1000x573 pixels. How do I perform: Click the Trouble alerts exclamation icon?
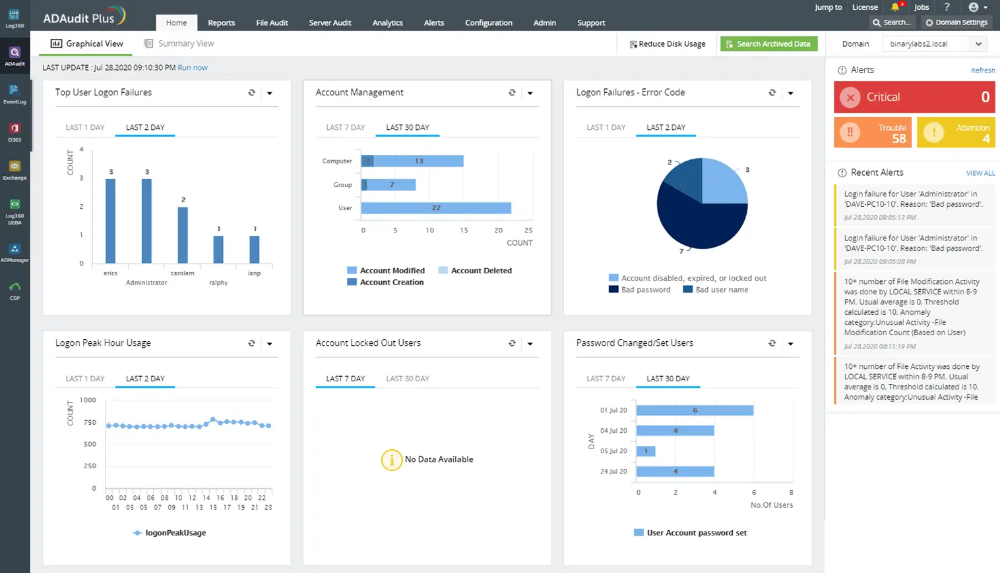tap(850, 132)
